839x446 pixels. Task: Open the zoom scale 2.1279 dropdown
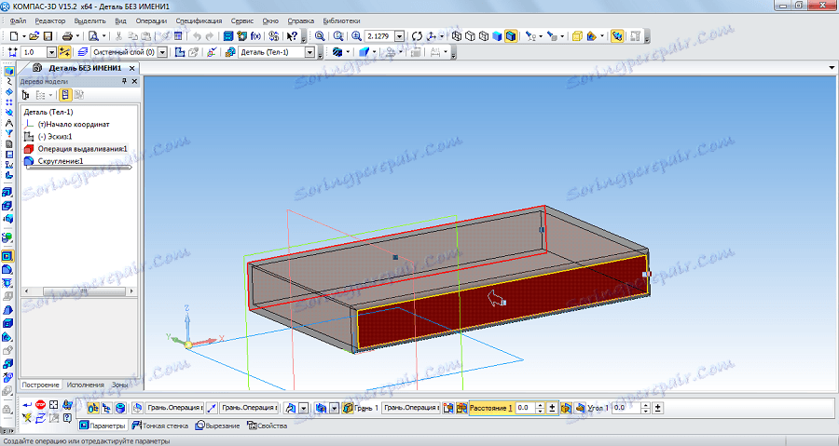point(400,36)
